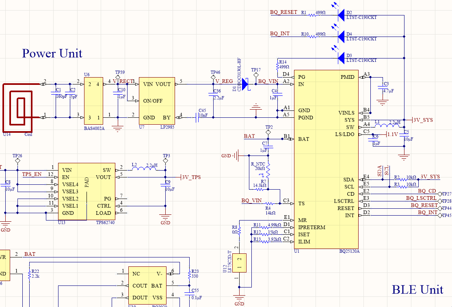452x307 pixels.
Task: Select the U14 Coil antenna symbol
Action: coord(22,108)
